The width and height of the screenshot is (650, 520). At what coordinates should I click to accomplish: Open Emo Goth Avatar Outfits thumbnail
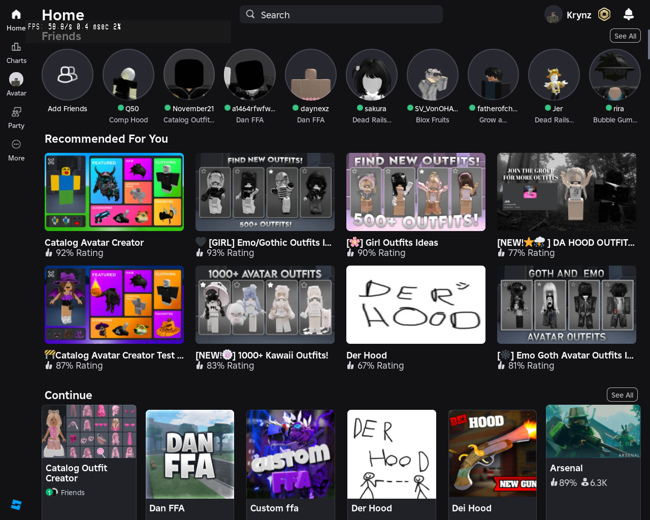pos(567,305)
